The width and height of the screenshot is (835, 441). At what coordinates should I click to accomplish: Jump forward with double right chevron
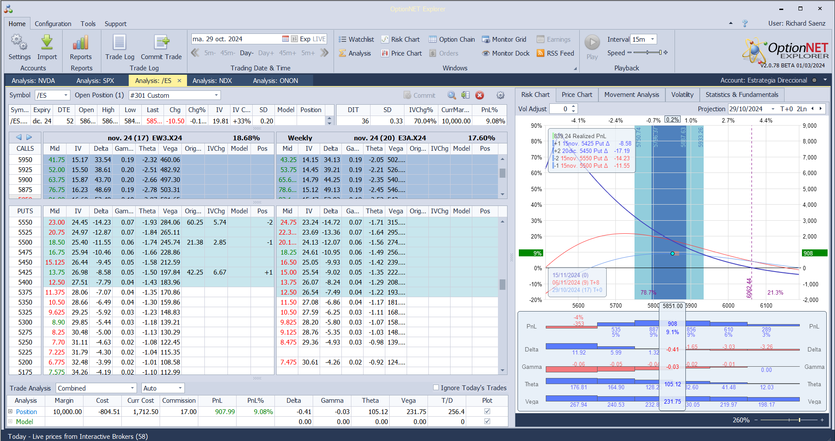324,53
